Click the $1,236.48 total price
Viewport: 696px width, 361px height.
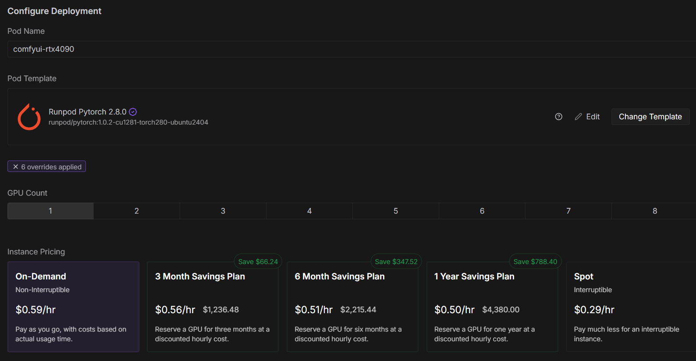coord(221,310)
